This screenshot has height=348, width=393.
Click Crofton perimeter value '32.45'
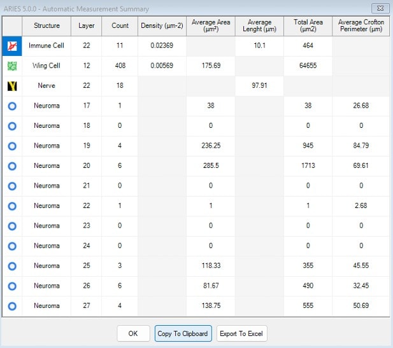click(361, 286)
